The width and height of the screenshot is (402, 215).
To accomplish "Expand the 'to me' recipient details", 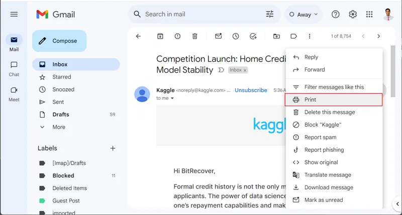I will point(172,98).
